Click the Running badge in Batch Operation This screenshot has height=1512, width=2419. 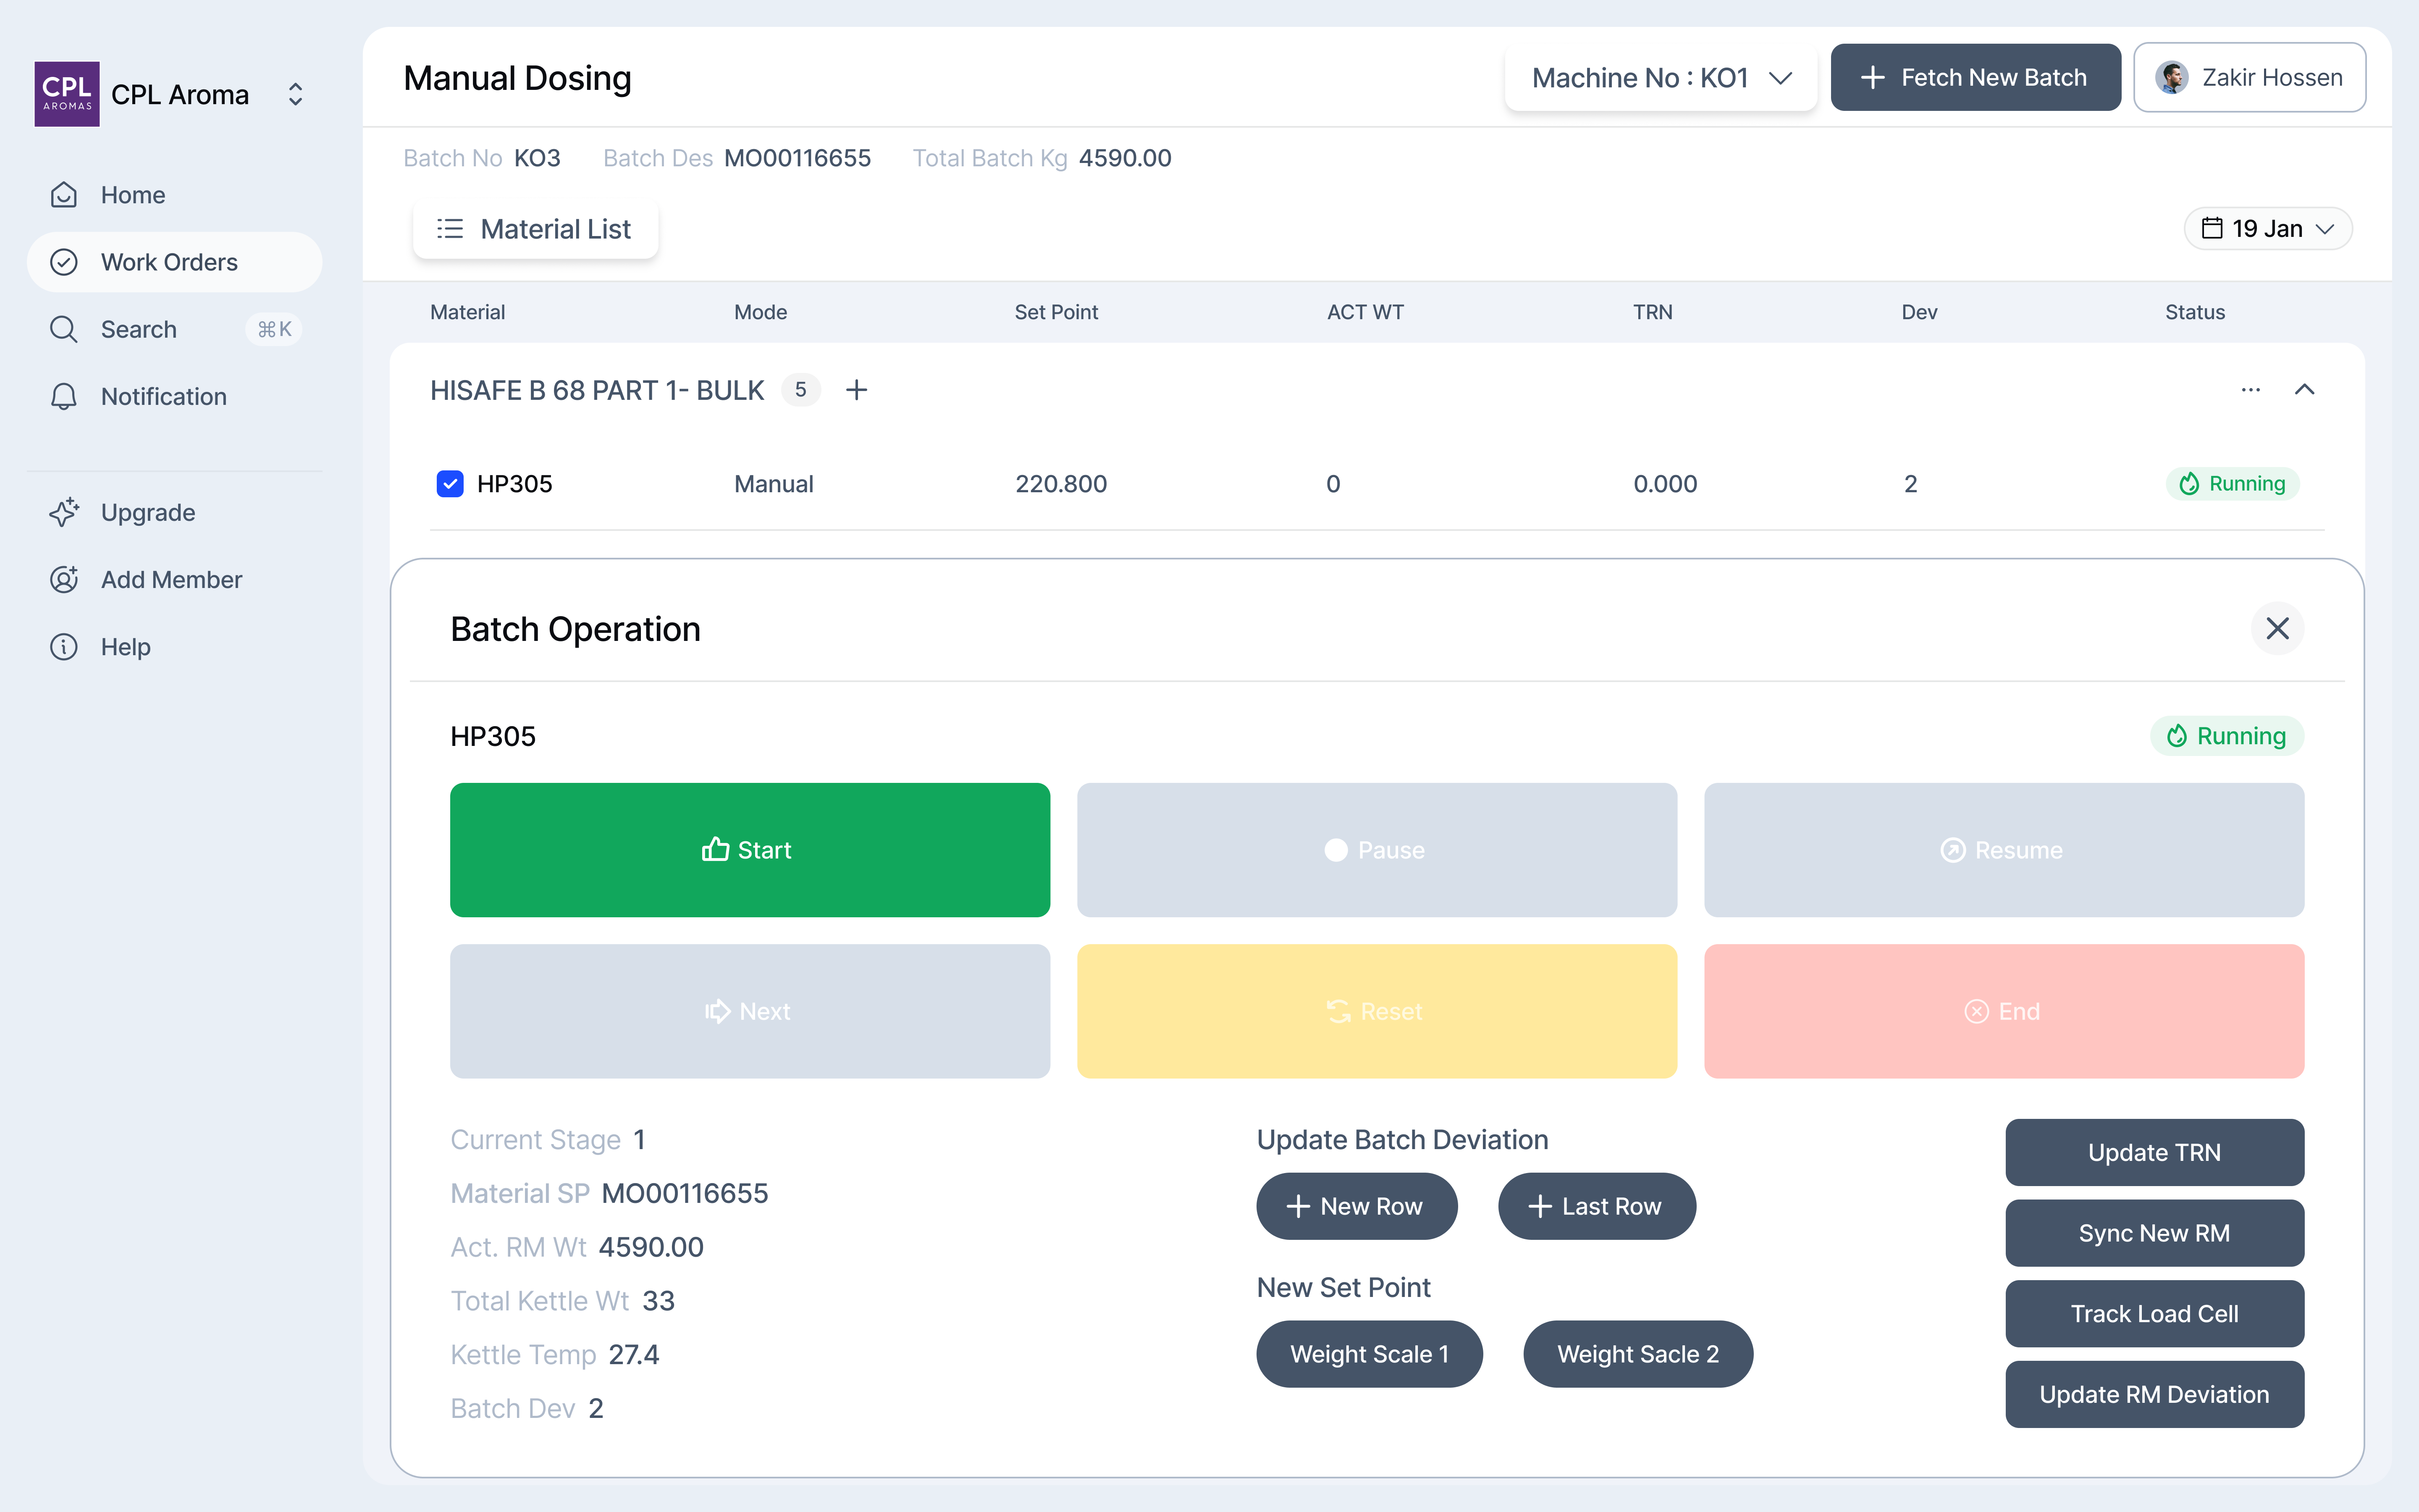2227,736
